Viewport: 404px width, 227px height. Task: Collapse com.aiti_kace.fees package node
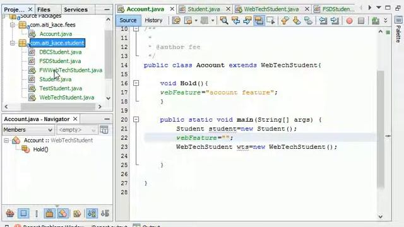point(12,25)
